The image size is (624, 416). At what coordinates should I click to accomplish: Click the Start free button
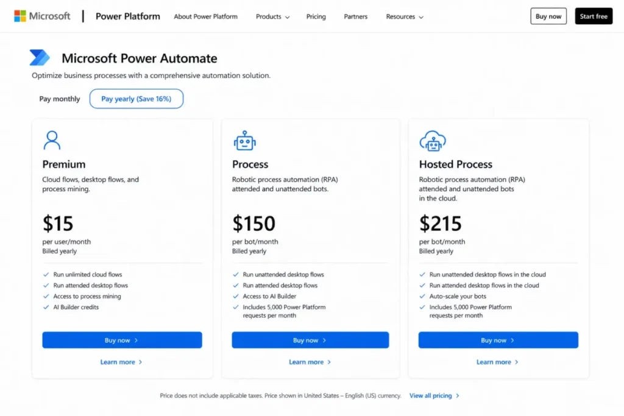[x=594, y=16]
